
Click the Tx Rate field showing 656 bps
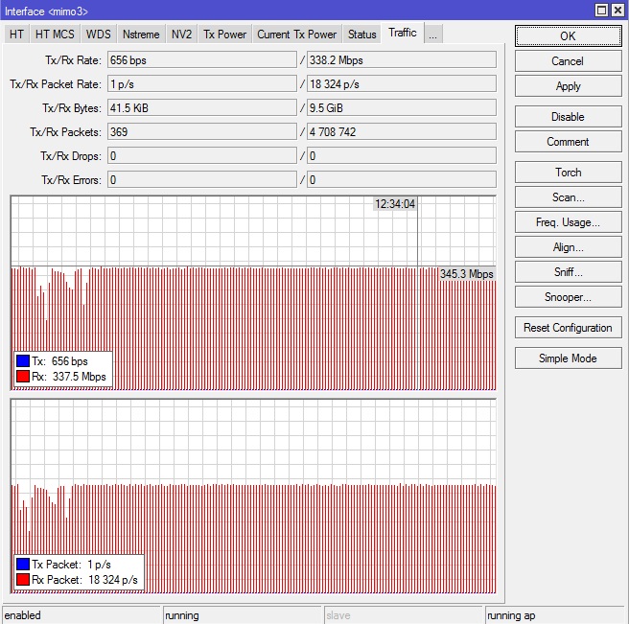tap(202, 60)
